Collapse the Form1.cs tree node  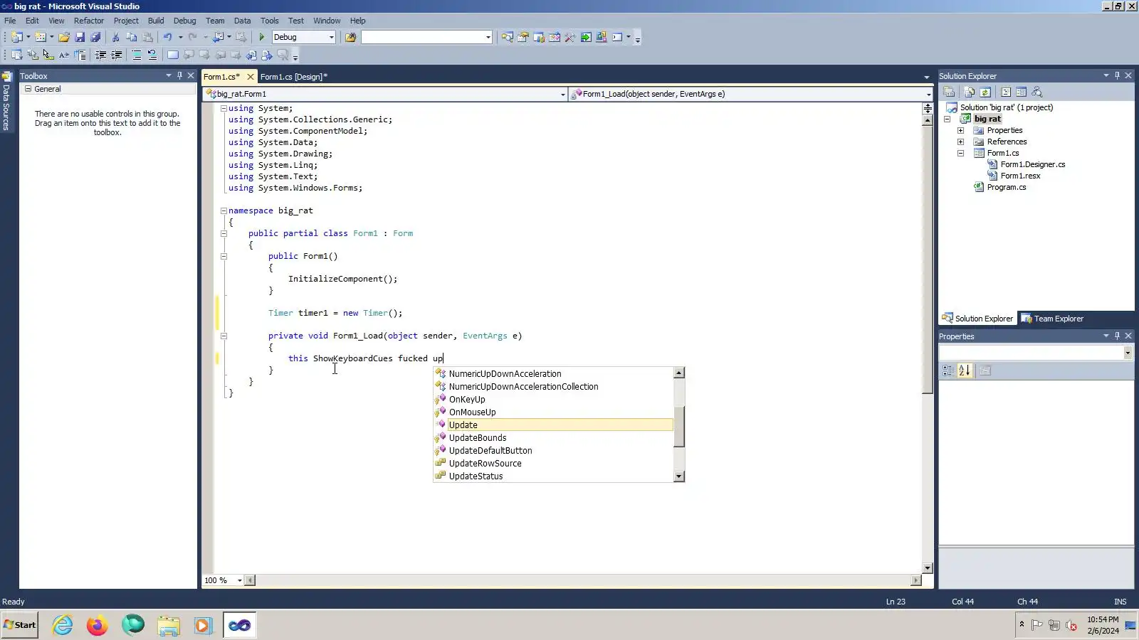[960, 153]
